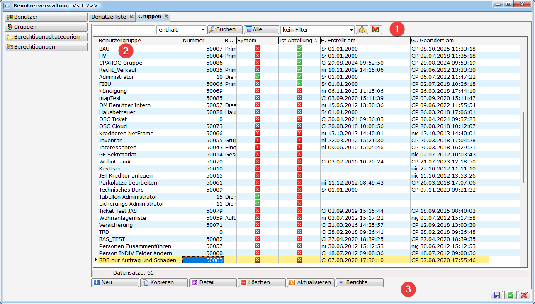The width and height of the screenshot is (535, 304).
Task: Toggle System checkbox for Tabellen Administrator row
Action: coord(257,197)
